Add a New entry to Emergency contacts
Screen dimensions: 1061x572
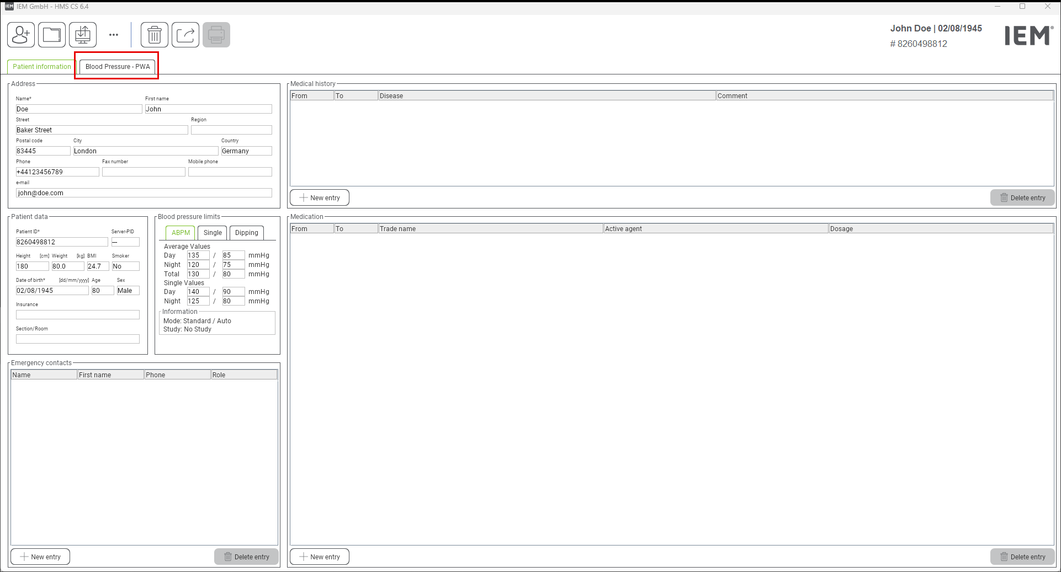coord(40,557)
